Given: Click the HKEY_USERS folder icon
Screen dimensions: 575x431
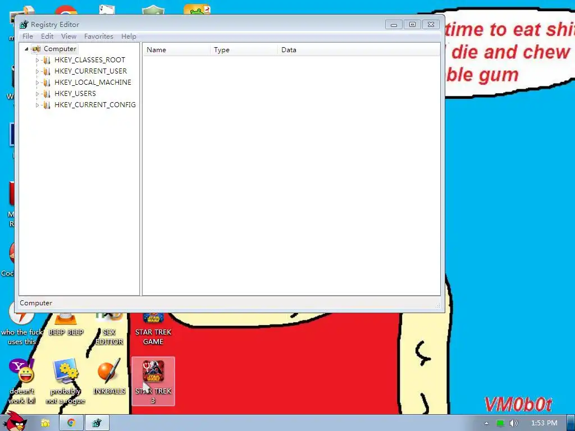Looking at the screenshot, I should [x=47, y=94].
